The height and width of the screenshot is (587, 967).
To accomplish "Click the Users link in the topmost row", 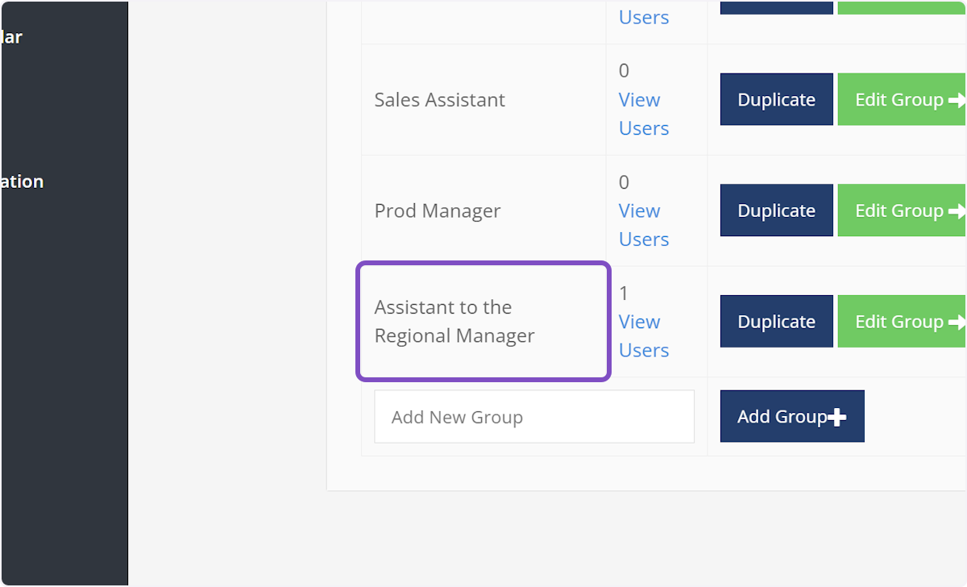I will [x=644, y=17].
